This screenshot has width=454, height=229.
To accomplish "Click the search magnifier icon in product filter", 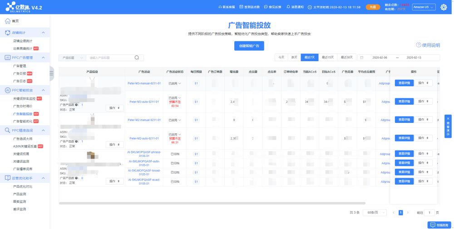I will (x=137, y=58).
